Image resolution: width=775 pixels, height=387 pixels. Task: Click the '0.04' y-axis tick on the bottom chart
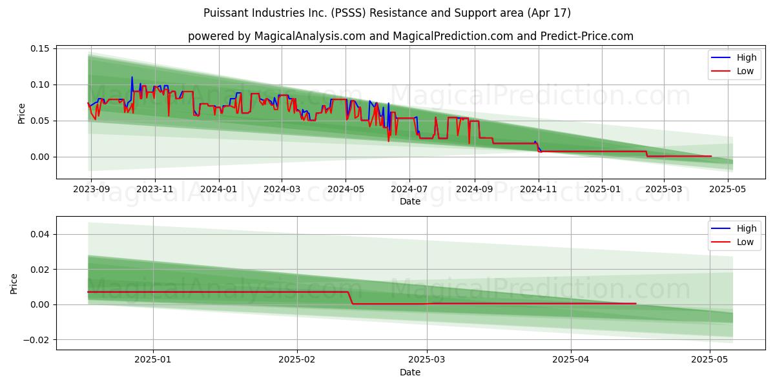[x=40, y=234]
